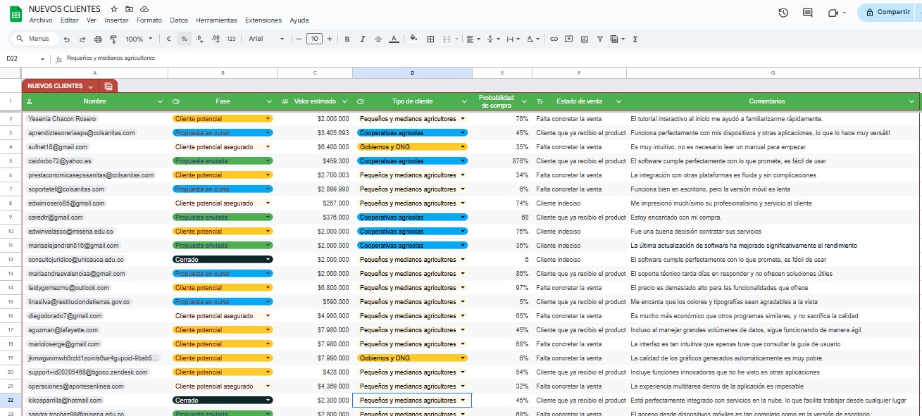This screenshot has width=922, height=416.
Task: Toggle bold formatting
Action: [x=347, y=39]
